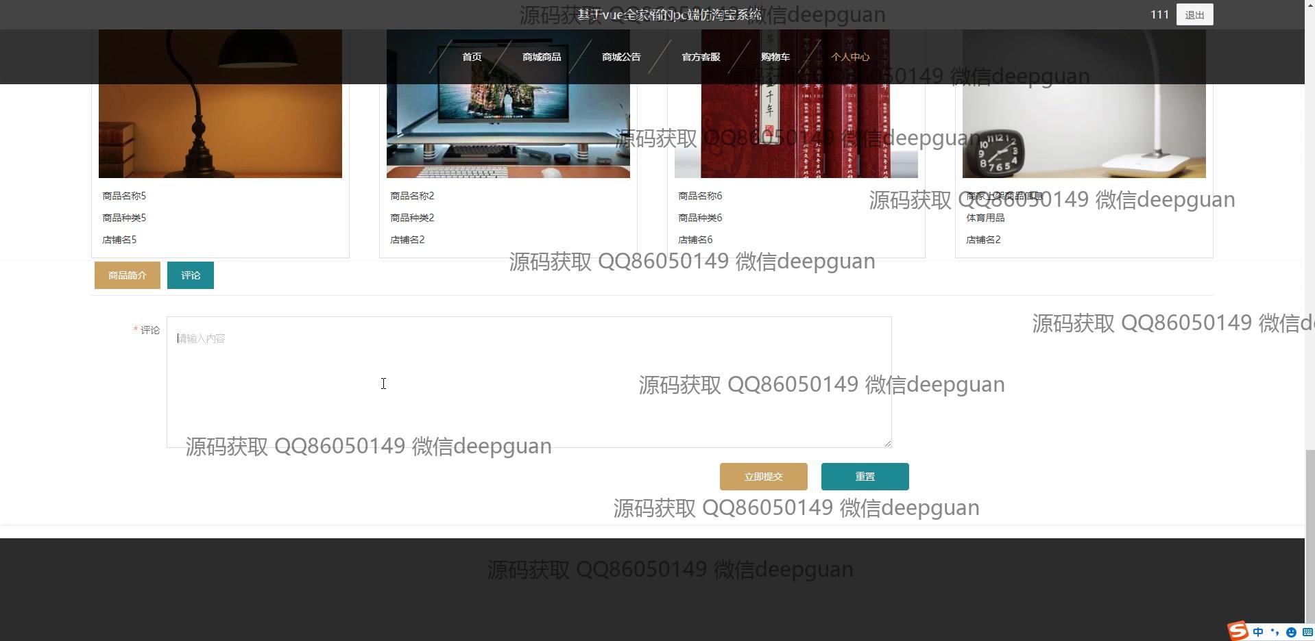This screenshot has width=1315, height=641.
Task: Click the shop name 店铺名2 under 体育用品
Action: pyautogui.click(x=983, y=240)
